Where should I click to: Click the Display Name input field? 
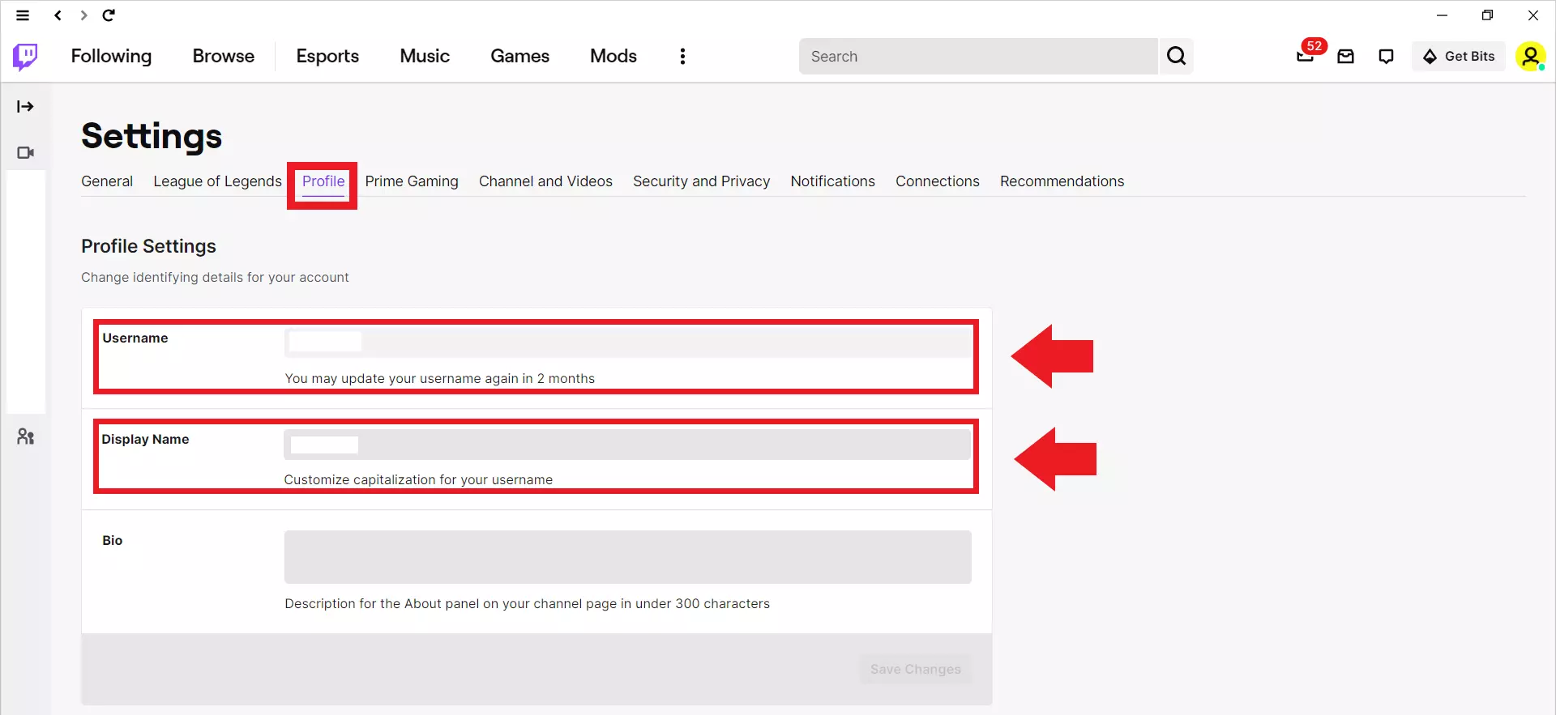click(x=627, y=445)
